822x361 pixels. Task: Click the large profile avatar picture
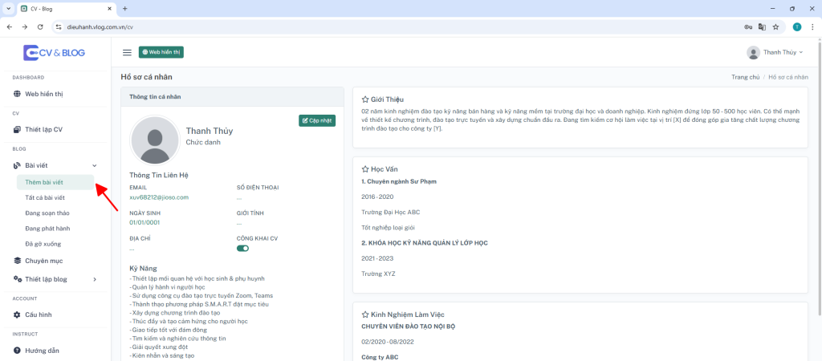pyautogui.click(x=155, y=140)
